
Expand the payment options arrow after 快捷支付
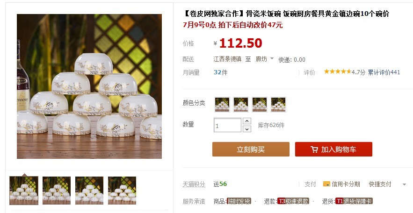404,185
